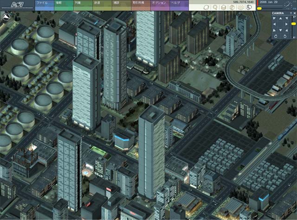Image resolution: width=297 pixels, height=220 pixels.
Task: Click the yellow camera zoom slider handle
Action: tap(293, 23)
